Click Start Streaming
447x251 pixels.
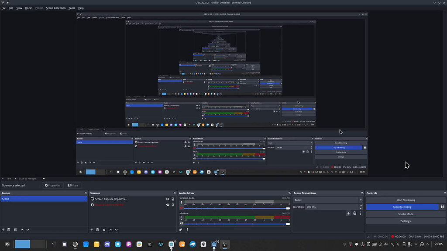[406, 200]
